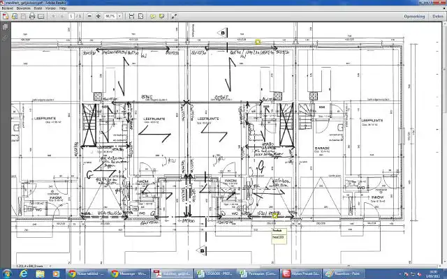Click the print document icon
Image resolution: width=447 pixels, height=279 pixels.
click(31, 15)
